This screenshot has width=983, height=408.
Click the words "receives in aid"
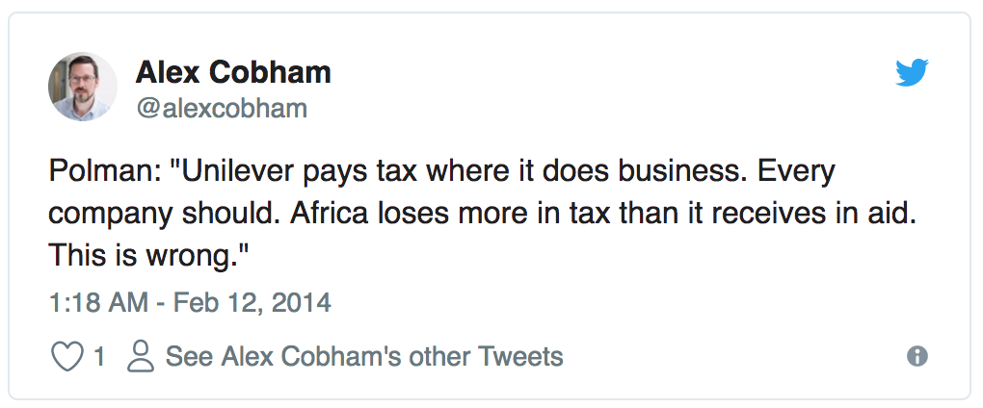808,214
